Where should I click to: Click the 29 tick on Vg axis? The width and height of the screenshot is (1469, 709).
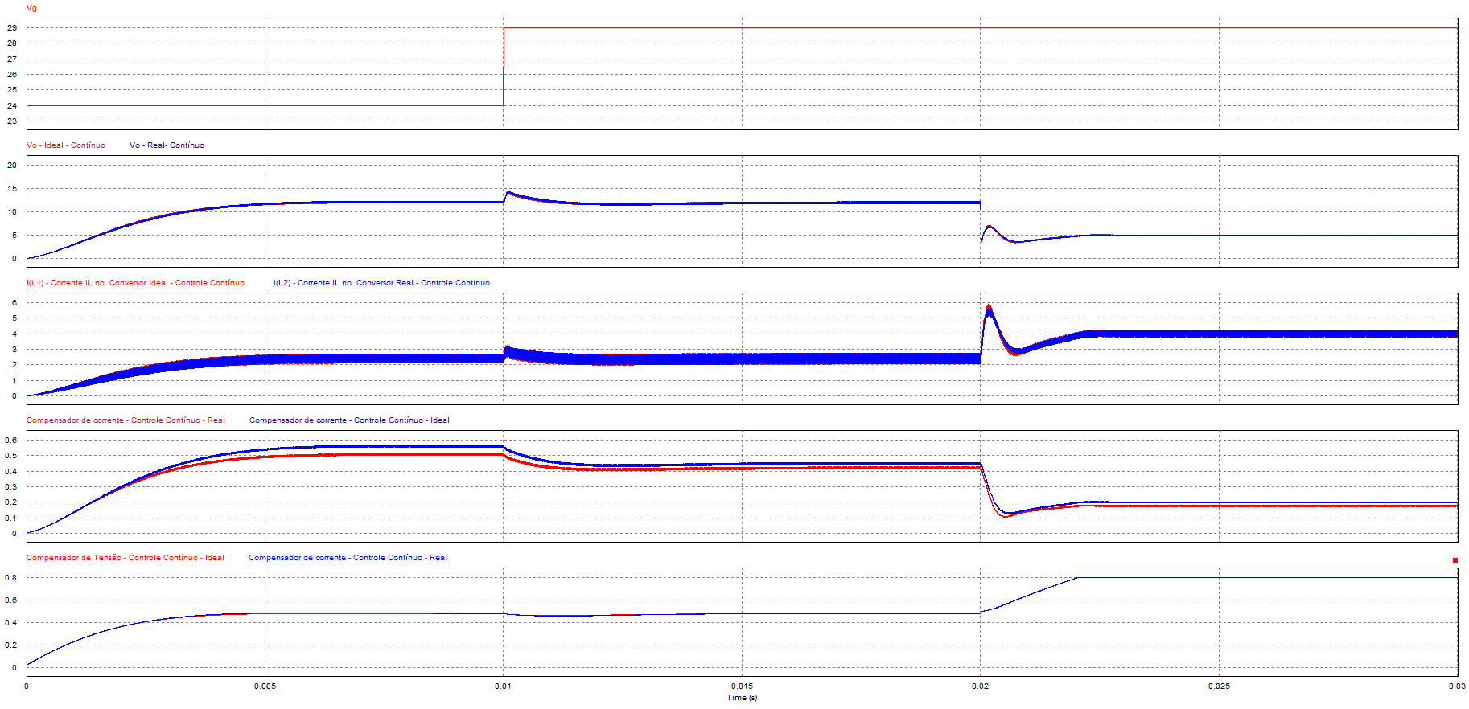tap(12, 28)
